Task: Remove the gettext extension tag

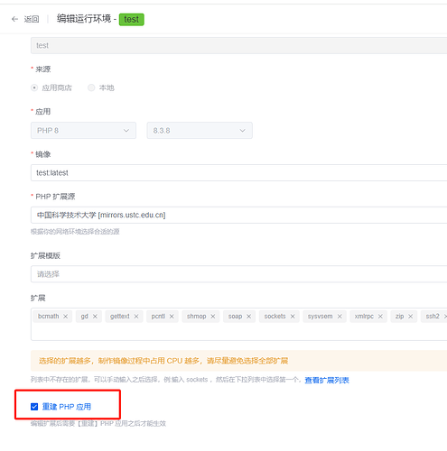Action: point(136,317)
